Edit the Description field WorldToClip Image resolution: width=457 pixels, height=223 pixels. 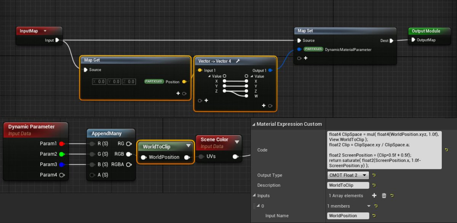(x=348, y=185)
